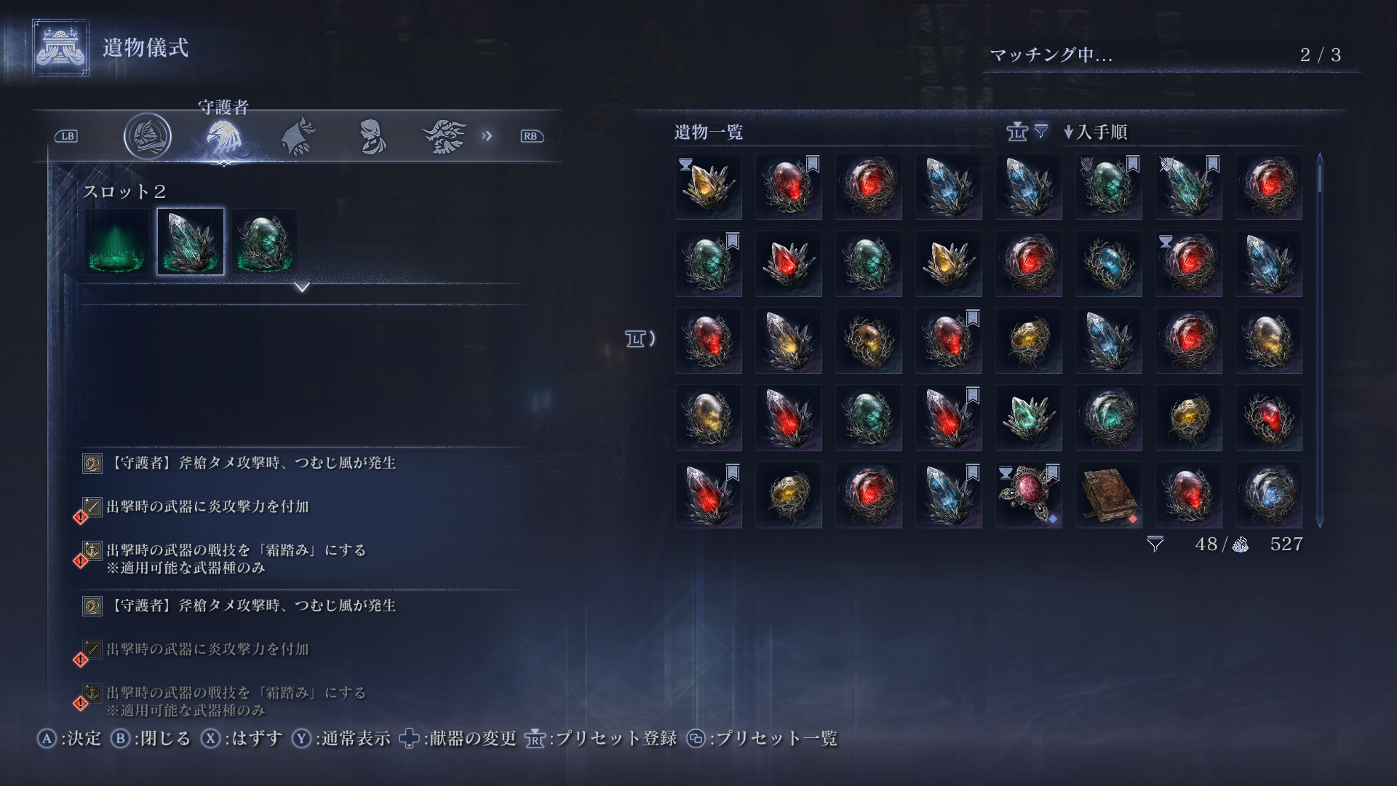Choose the bald-head profile character icon

372,137
